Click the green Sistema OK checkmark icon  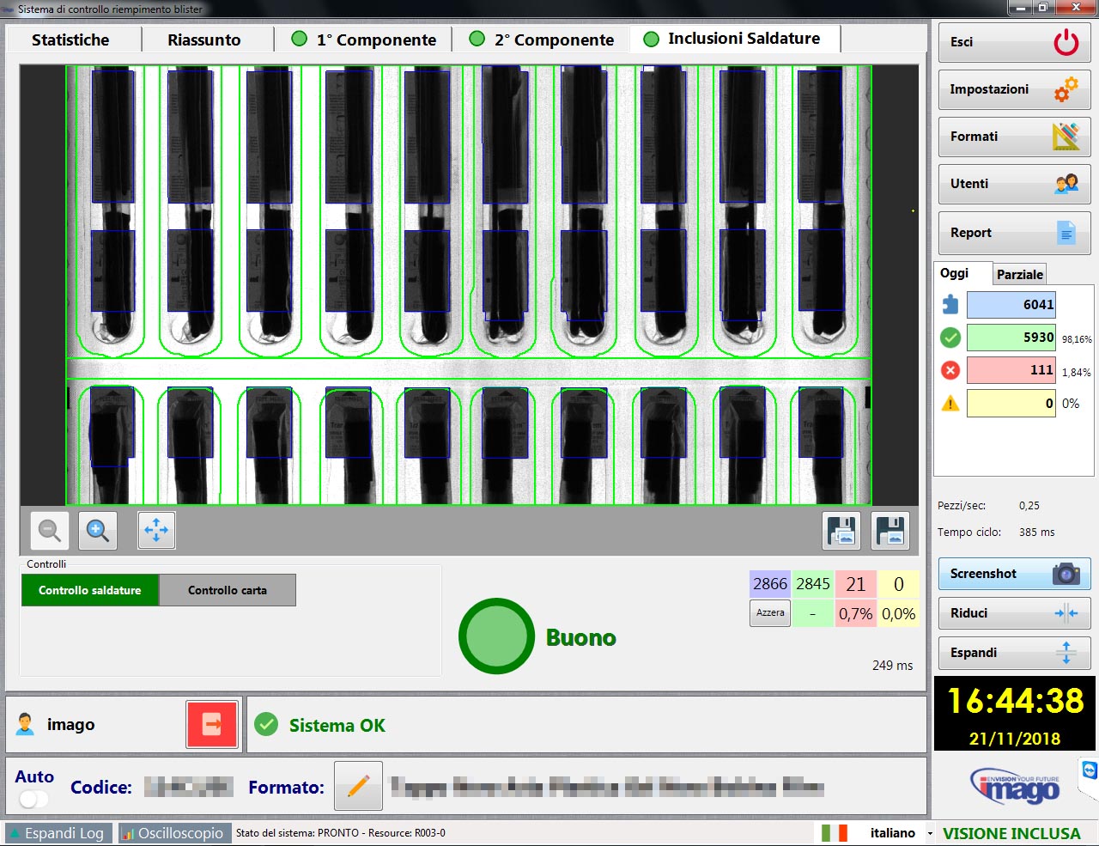point(267,725)
